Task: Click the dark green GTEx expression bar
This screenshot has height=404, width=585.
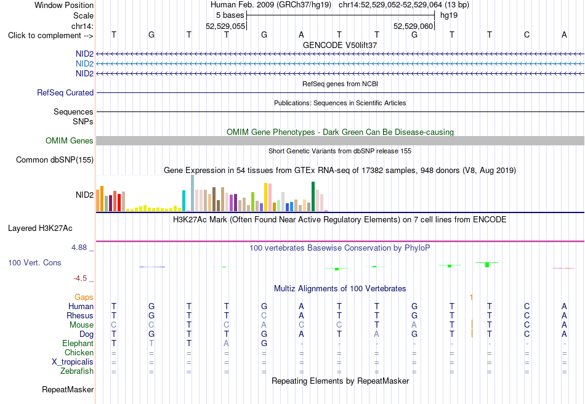Action: point(313,196)
